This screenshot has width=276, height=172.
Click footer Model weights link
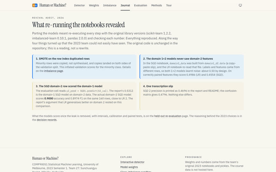(x=129, y=167)
